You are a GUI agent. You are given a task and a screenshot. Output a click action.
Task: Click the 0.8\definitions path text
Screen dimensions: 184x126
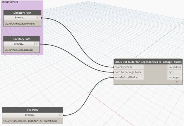coord(20,24)
